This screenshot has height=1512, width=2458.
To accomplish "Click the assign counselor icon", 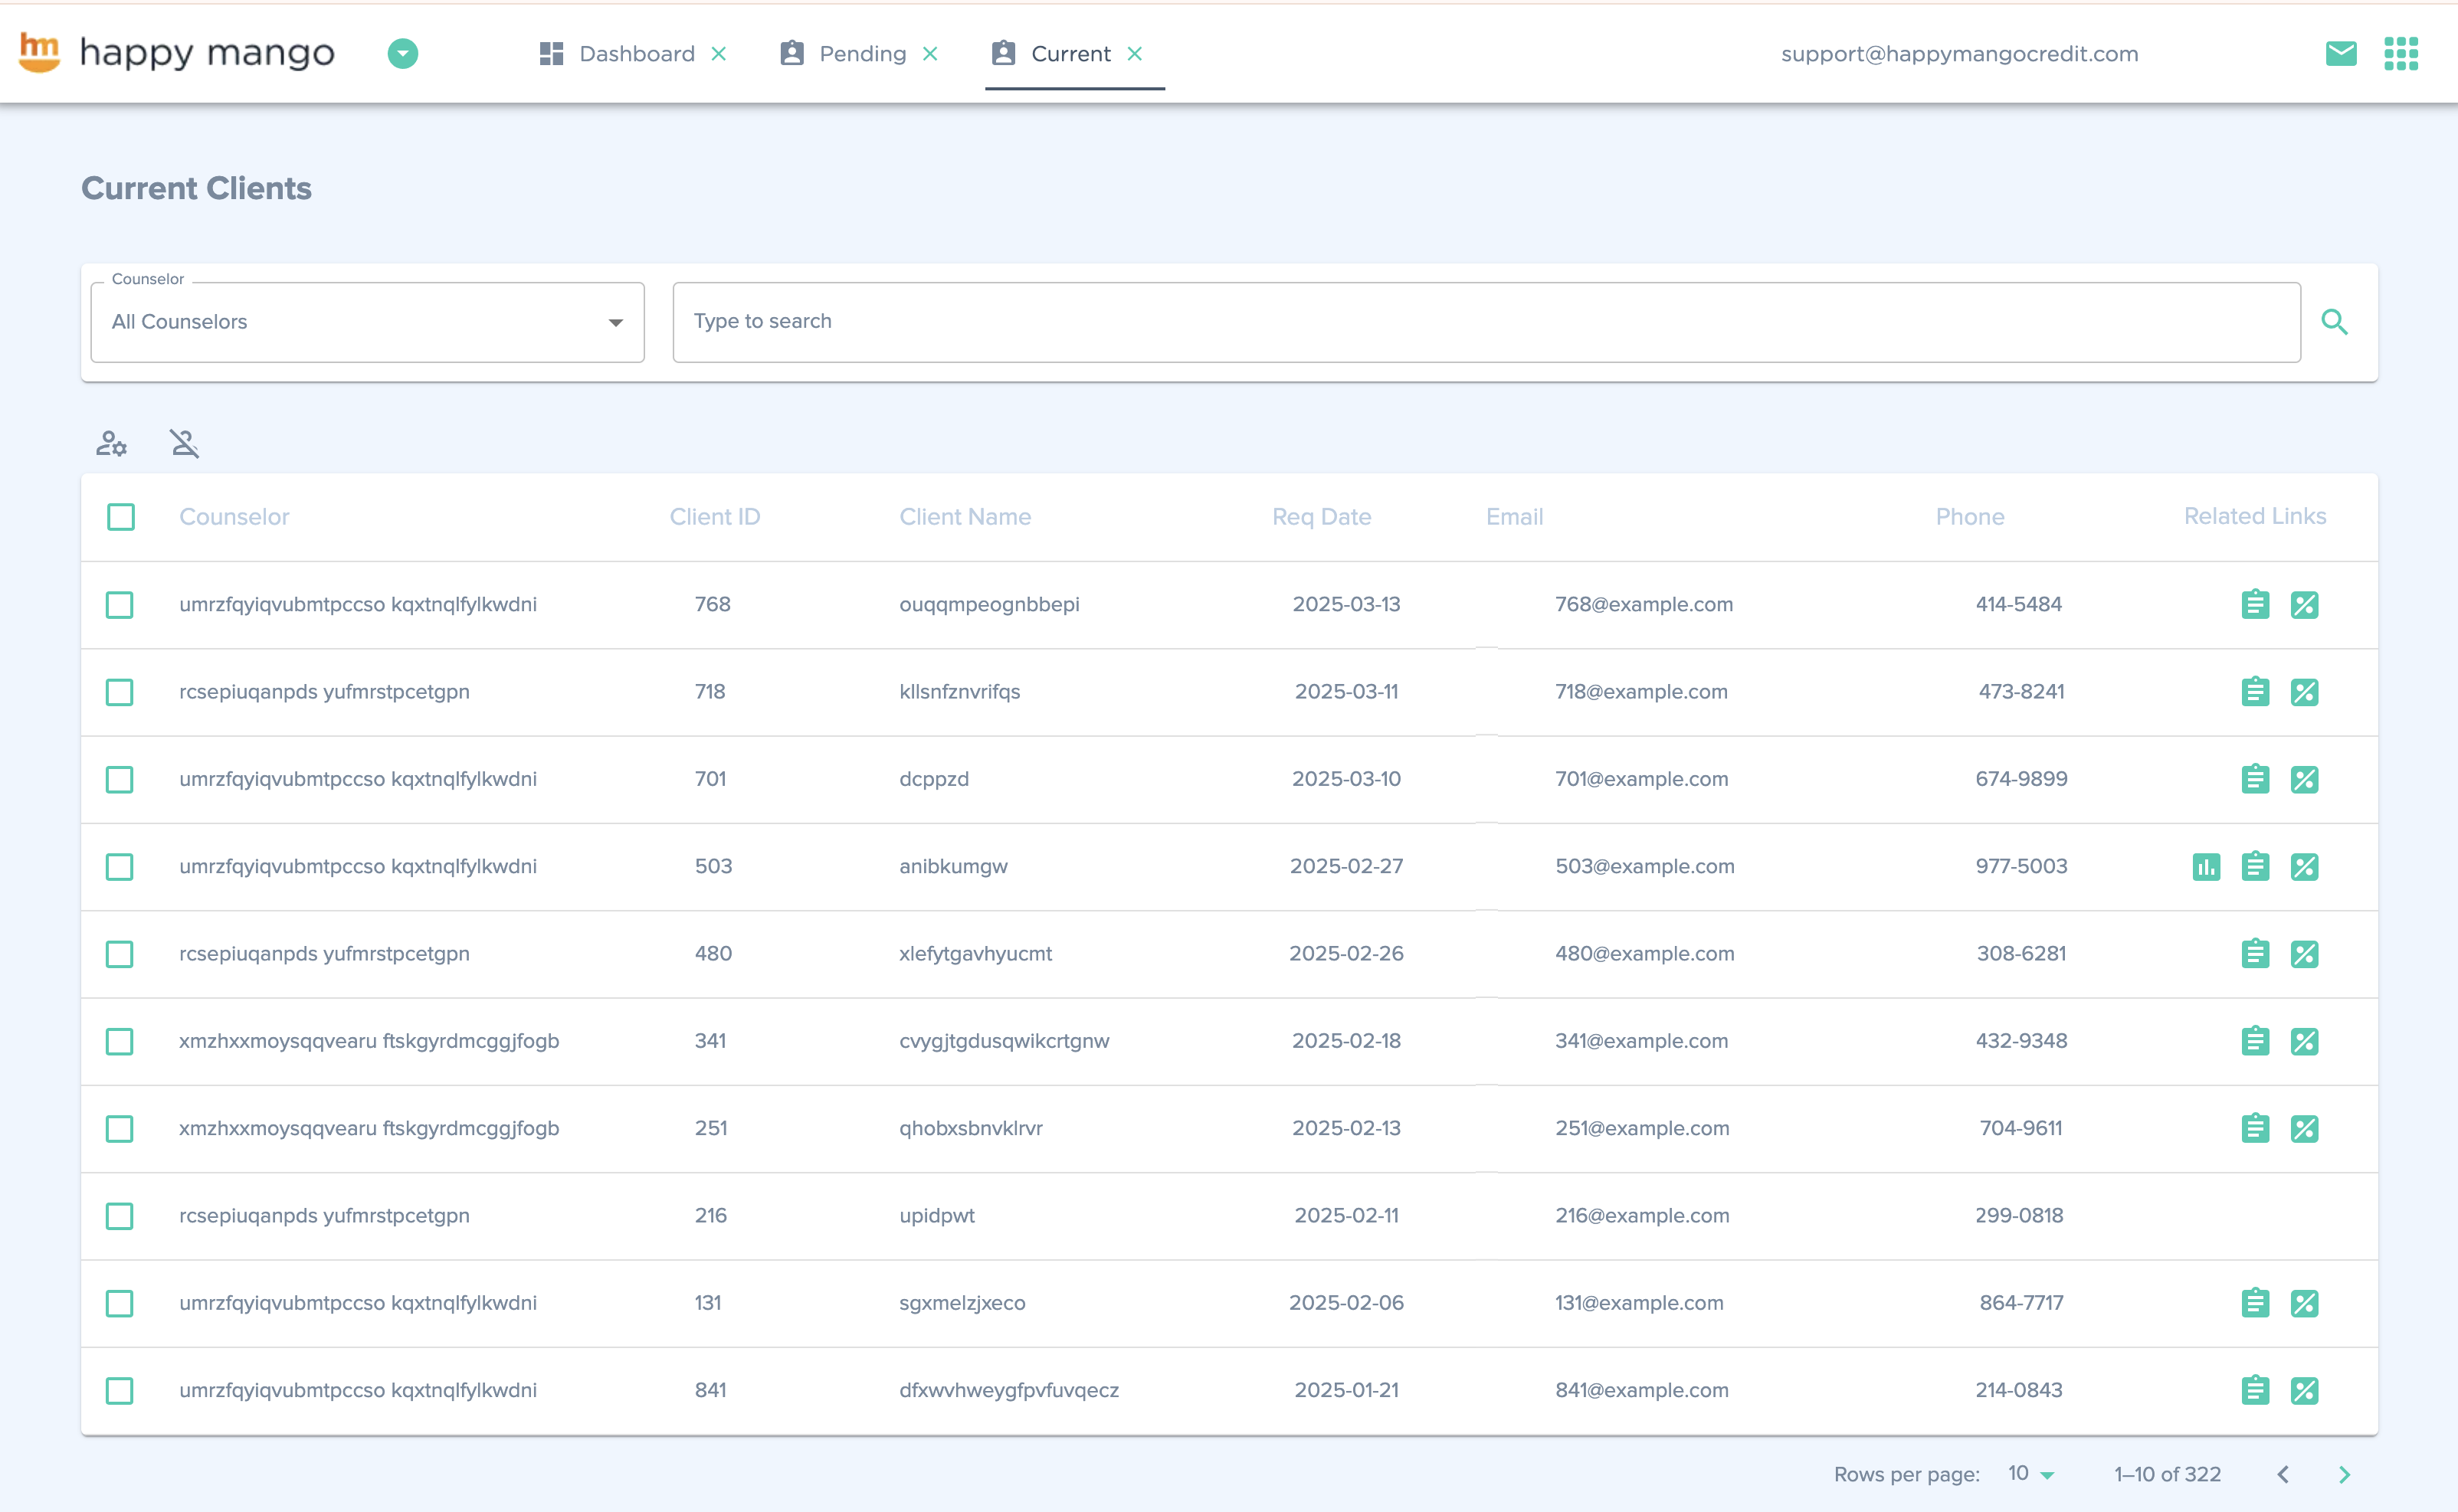I will [111, 443].
